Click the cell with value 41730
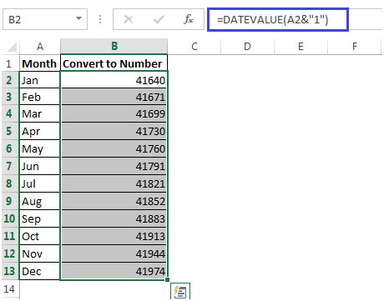 [x=114, y=131]
